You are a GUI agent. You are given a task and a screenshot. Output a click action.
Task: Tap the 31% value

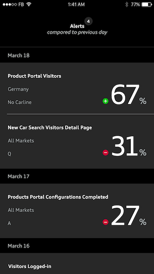click(129, 146)
